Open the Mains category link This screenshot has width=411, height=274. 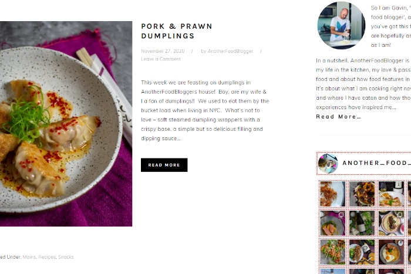coord(29,257)
